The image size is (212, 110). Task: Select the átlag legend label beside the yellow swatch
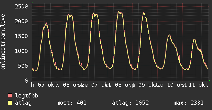[23, 103]
